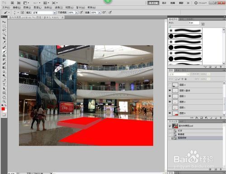Viewport: 226px width, 174px height.
Task: Open the 选择 (Select) menu
Action: (48, 7)
